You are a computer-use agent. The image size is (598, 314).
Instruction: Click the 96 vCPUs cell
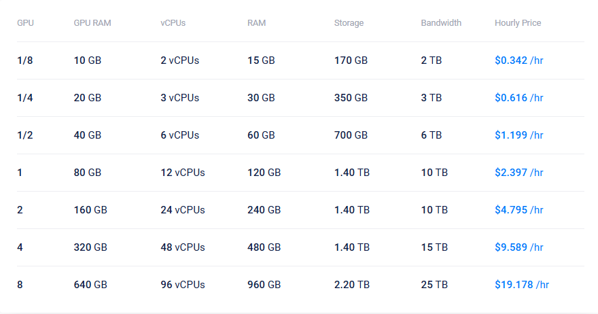point(183,285)
